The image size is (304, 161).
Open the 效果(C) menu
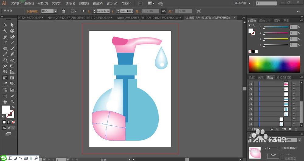tap(84, 3)
